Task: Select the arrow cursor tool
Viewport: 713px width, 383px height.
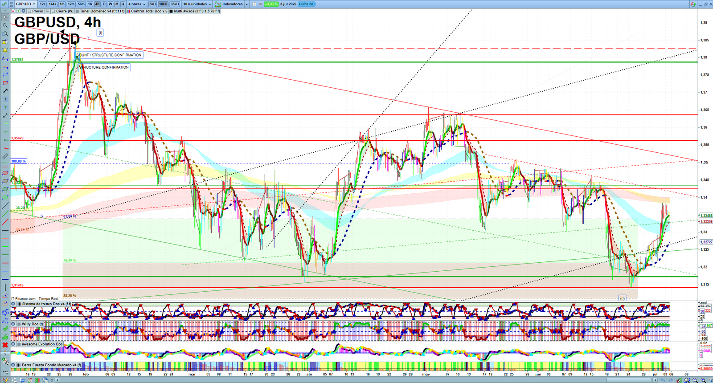Action: pos(5,17)
